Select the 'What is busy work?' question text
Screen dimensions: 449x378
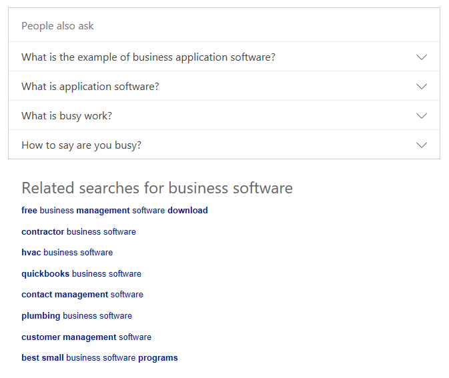point(67,116)
